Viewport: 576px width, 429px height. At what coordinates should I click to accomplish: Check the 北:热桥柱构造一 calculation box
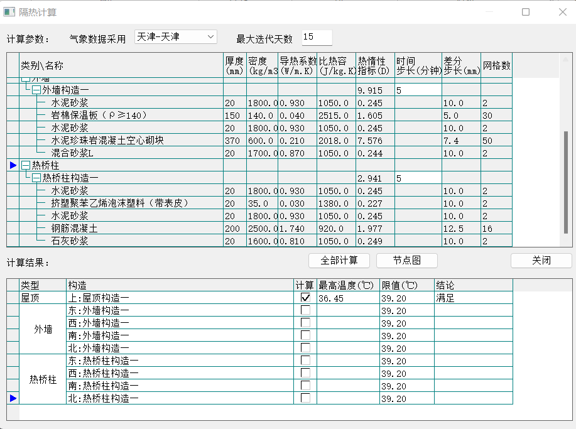tap(305, 398)
